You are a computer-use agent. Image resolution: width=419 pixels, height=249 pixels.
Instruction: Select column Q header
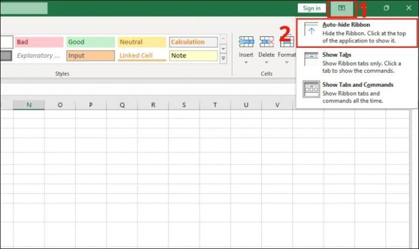pos(122,105)
